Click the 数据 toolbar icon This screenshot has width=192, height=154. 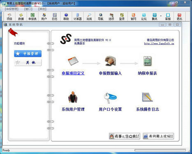point(21,17)
